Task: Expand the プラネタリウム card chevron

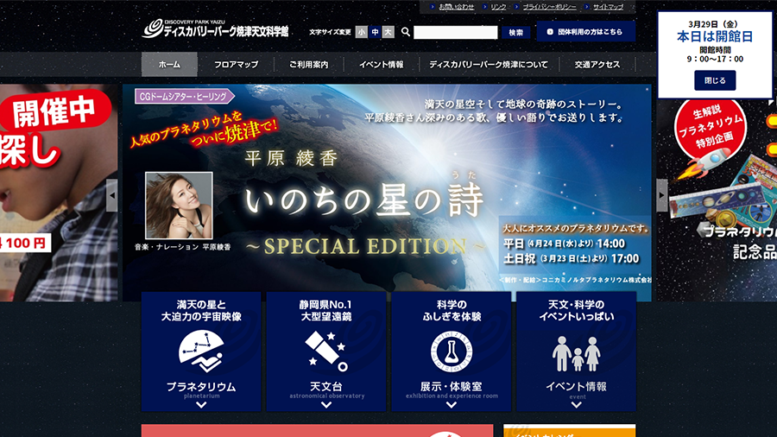Action: pos(201,405)
